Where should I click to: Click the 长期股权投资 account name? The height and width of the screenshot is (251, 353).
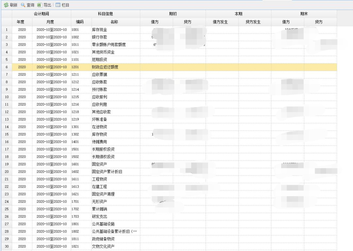103,149
